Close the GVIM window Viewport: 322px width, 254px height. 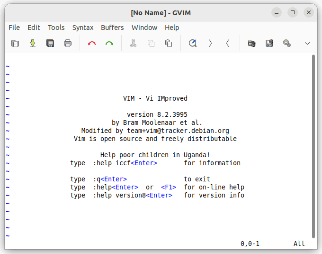(x=309, y=12)
